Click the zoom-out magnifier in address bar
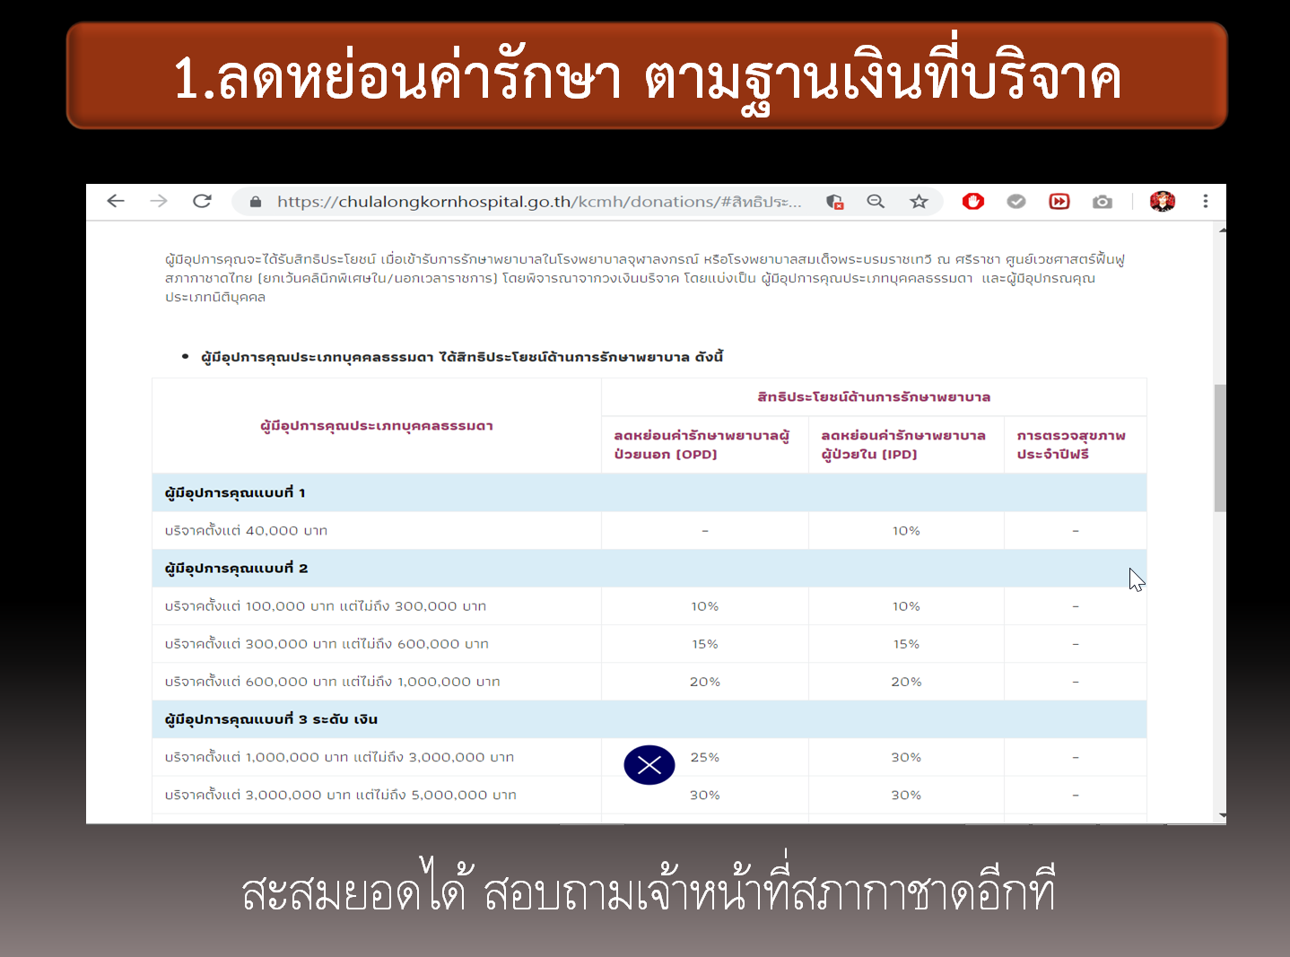1290x957 pixels. [x=876, y=201]
